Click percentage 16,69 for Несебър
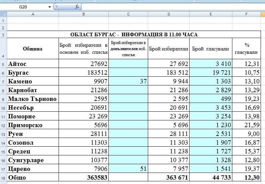The width and height of the screenshot is (265, 184). pos(246,108)
